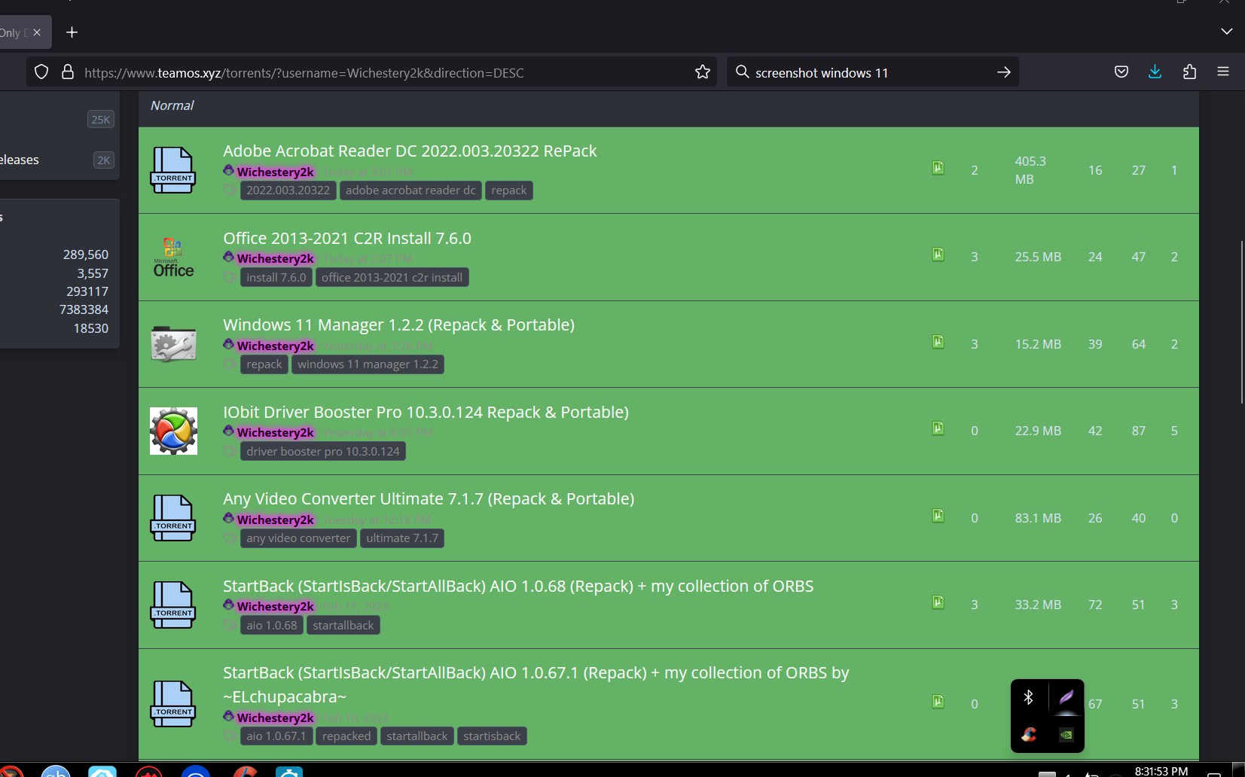This screenshot has height=777, width=1245.
Task: Select tag 'ultimate 7.1.7'
Action: tap(402, 538)
